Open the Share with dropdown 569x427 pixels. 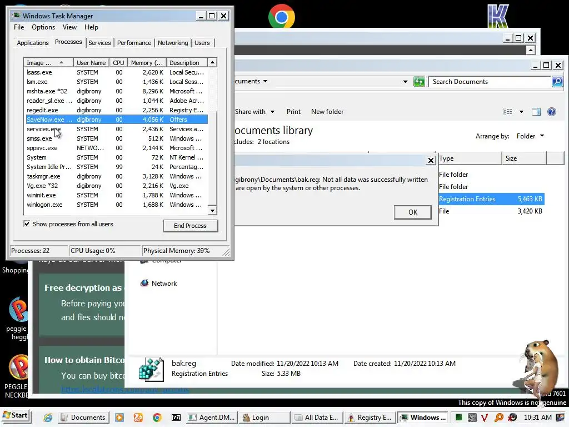[254, 111]
